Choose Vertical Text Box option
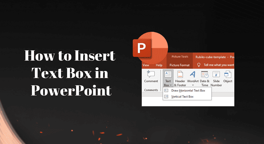Screen dimensions: 264x144 click(187, 97)
